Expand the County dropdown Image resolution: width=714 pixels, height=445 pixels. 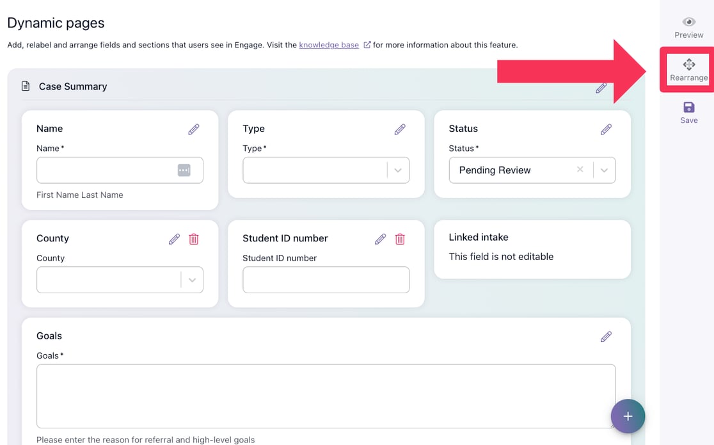[192, 280]
